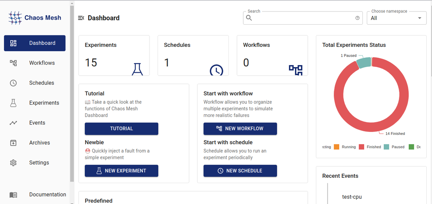Expand the Choose namespace dropdown
Image resolution: width=432 pixels, height=204 pixels.
(x=397, y=18)
